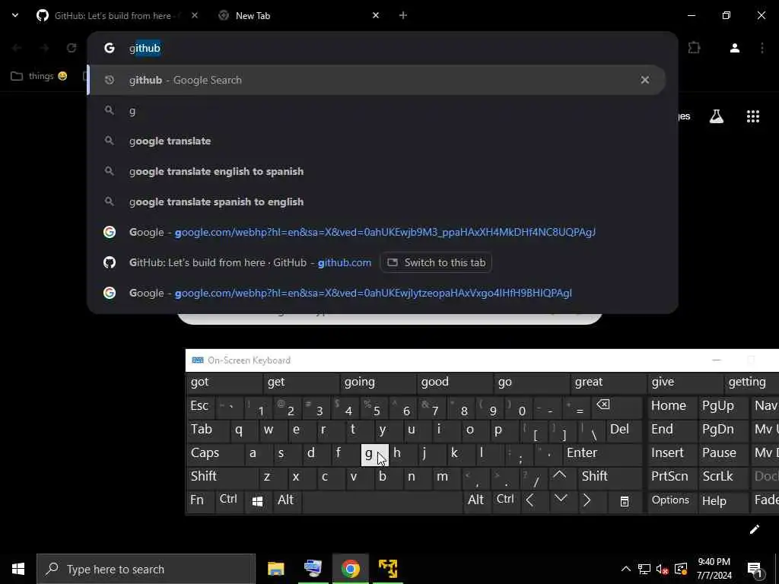Click the Enter key on keyboard

point(602,453)
